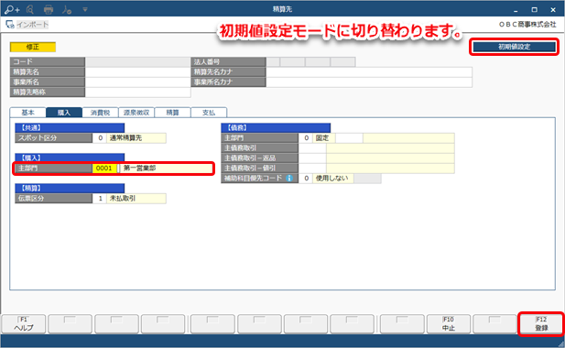The height and width of the screenshot is (348, 565).
Task: Click the F12 登録 button
Action: tap(541, 324)
